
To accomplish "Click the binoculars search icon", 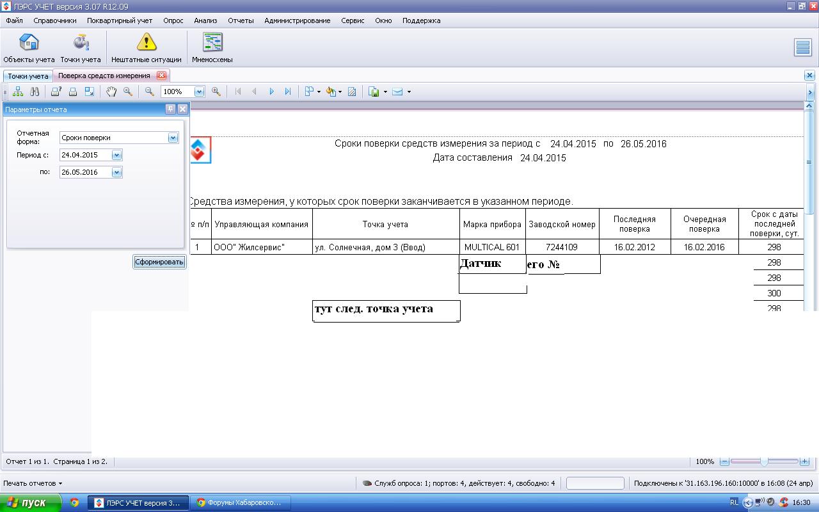I will coord(35,92).
